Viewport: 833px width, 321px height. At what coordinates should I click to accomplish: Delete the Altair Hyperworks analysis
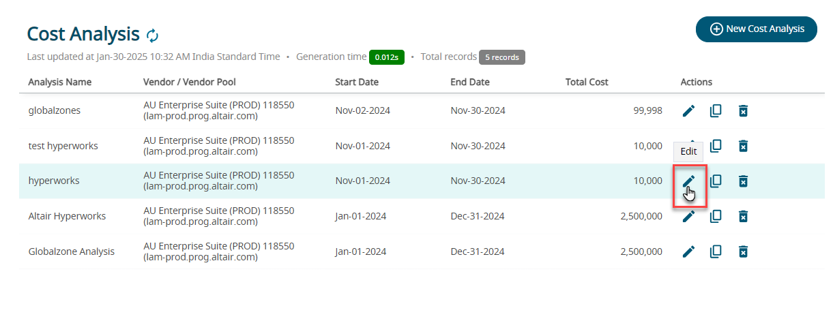coord(743,216)
